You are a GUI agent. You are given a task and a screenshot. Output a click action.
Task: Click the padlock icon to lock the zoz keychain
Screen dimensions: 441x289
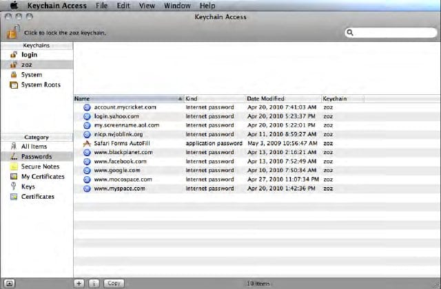coord(13,32)
